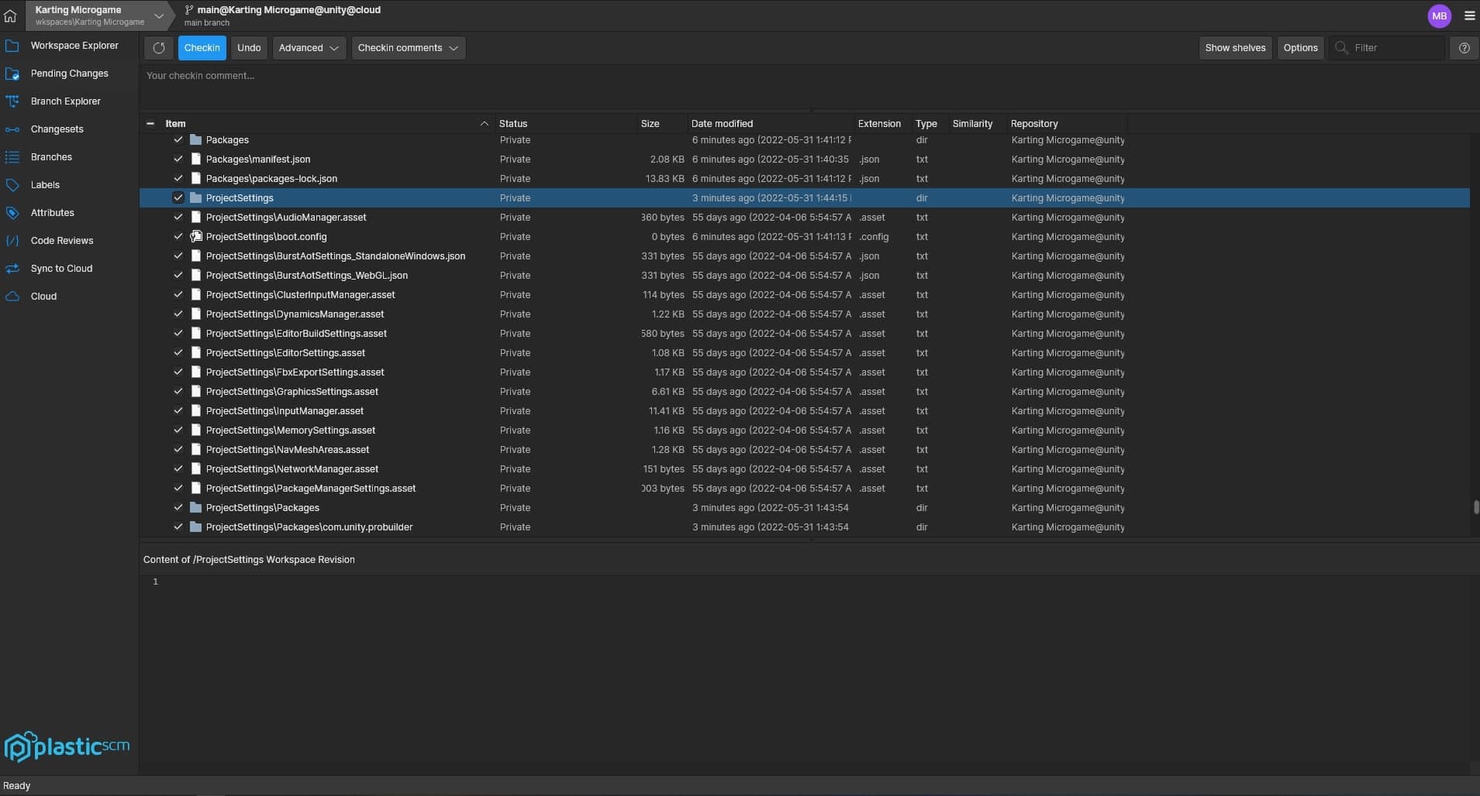Deselect the boot.config file checkbox
Image resolution: width=1480 pixels, height=796 pixels.
click(x=178, y=236)
